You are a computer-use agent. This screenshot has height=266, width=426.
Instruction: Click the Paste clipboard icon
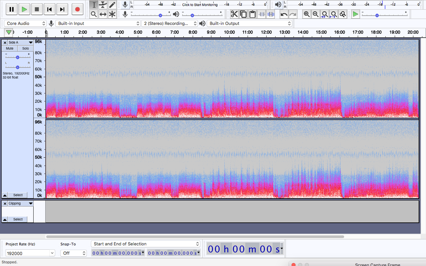tap(253, 14)
